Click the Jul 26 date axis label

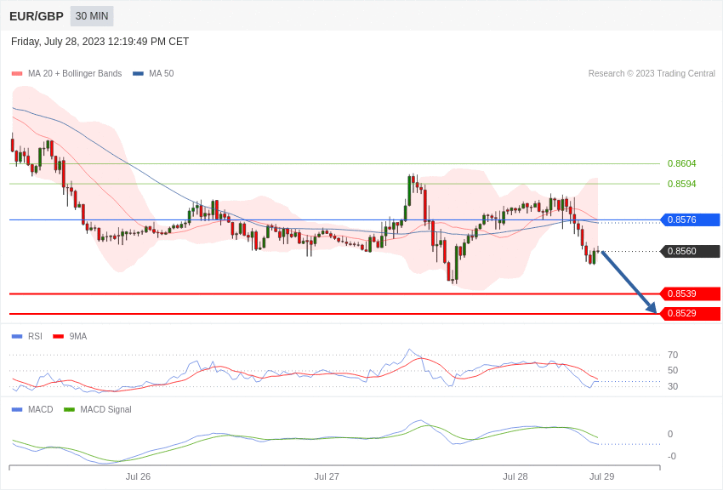click(x=138, y=476)
